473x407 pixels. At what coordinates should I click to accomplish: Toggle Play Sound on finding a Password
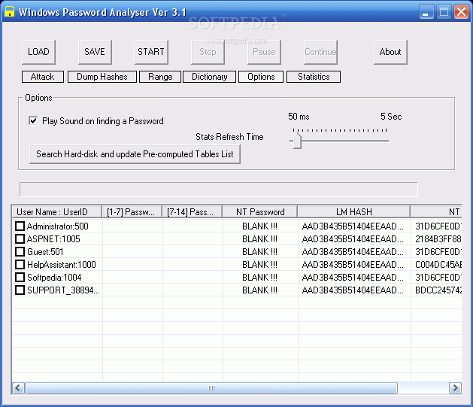point(33,121)
